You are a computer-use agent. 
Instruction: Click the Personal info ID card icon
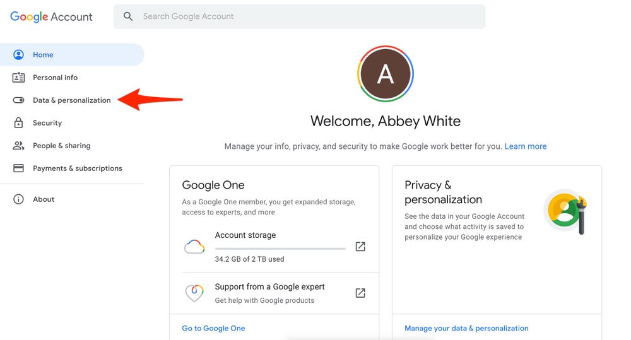pyautogui.click(x=19, y=78)
